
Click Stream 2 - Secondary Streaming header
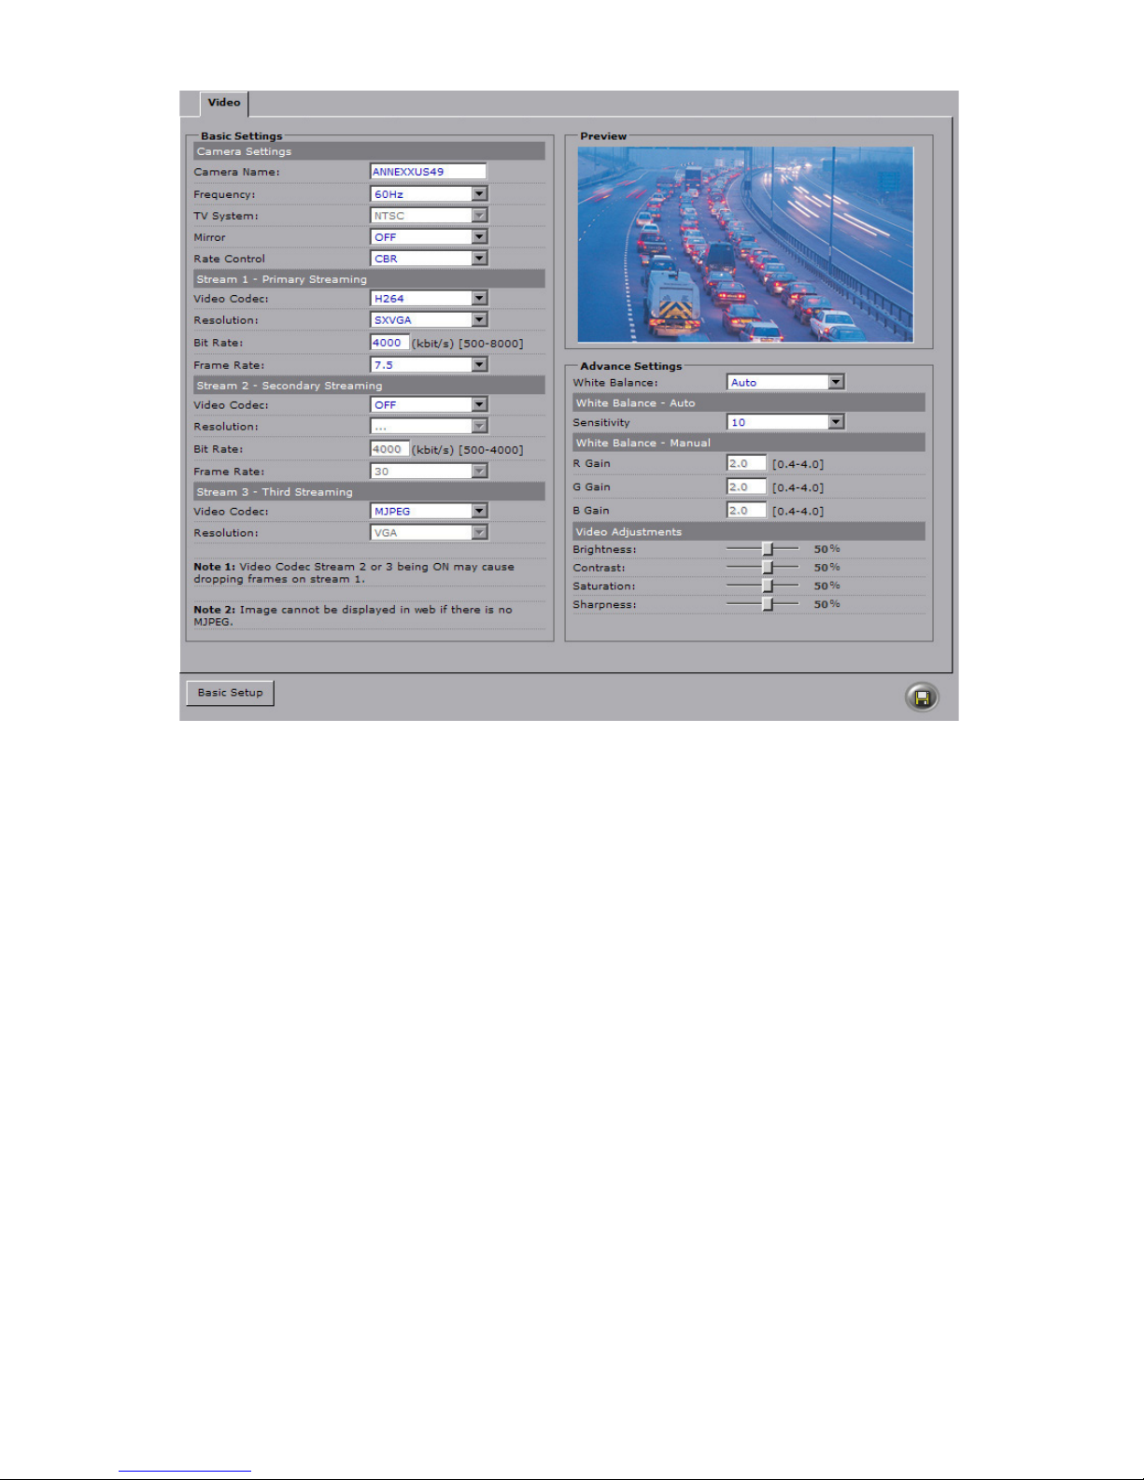pyautogui.click(x=369, y=386)
